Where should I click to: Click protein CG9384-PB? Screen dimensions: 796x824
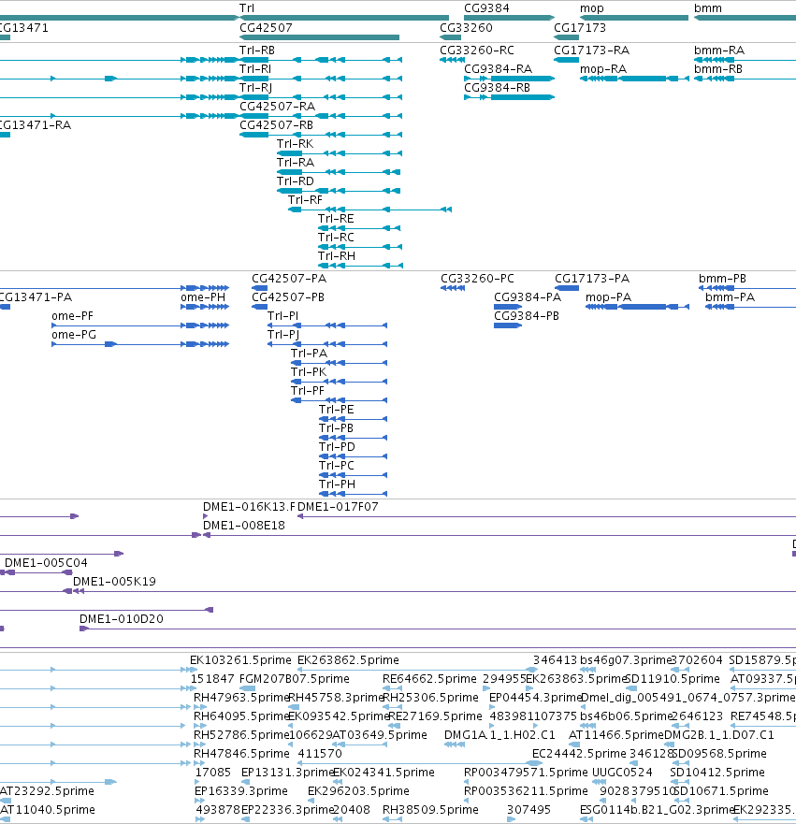point(526,316)
